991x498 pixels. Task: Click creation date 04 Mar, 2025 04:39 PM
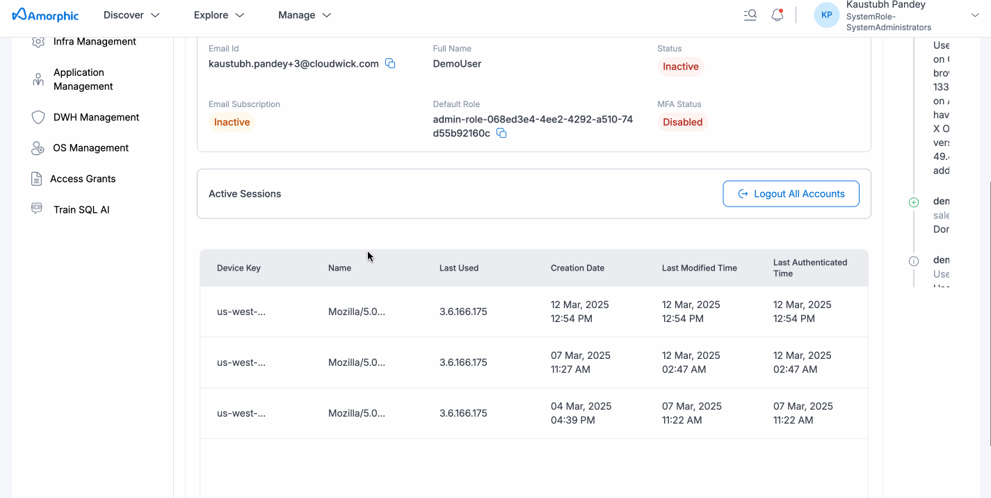pos(581,413)
